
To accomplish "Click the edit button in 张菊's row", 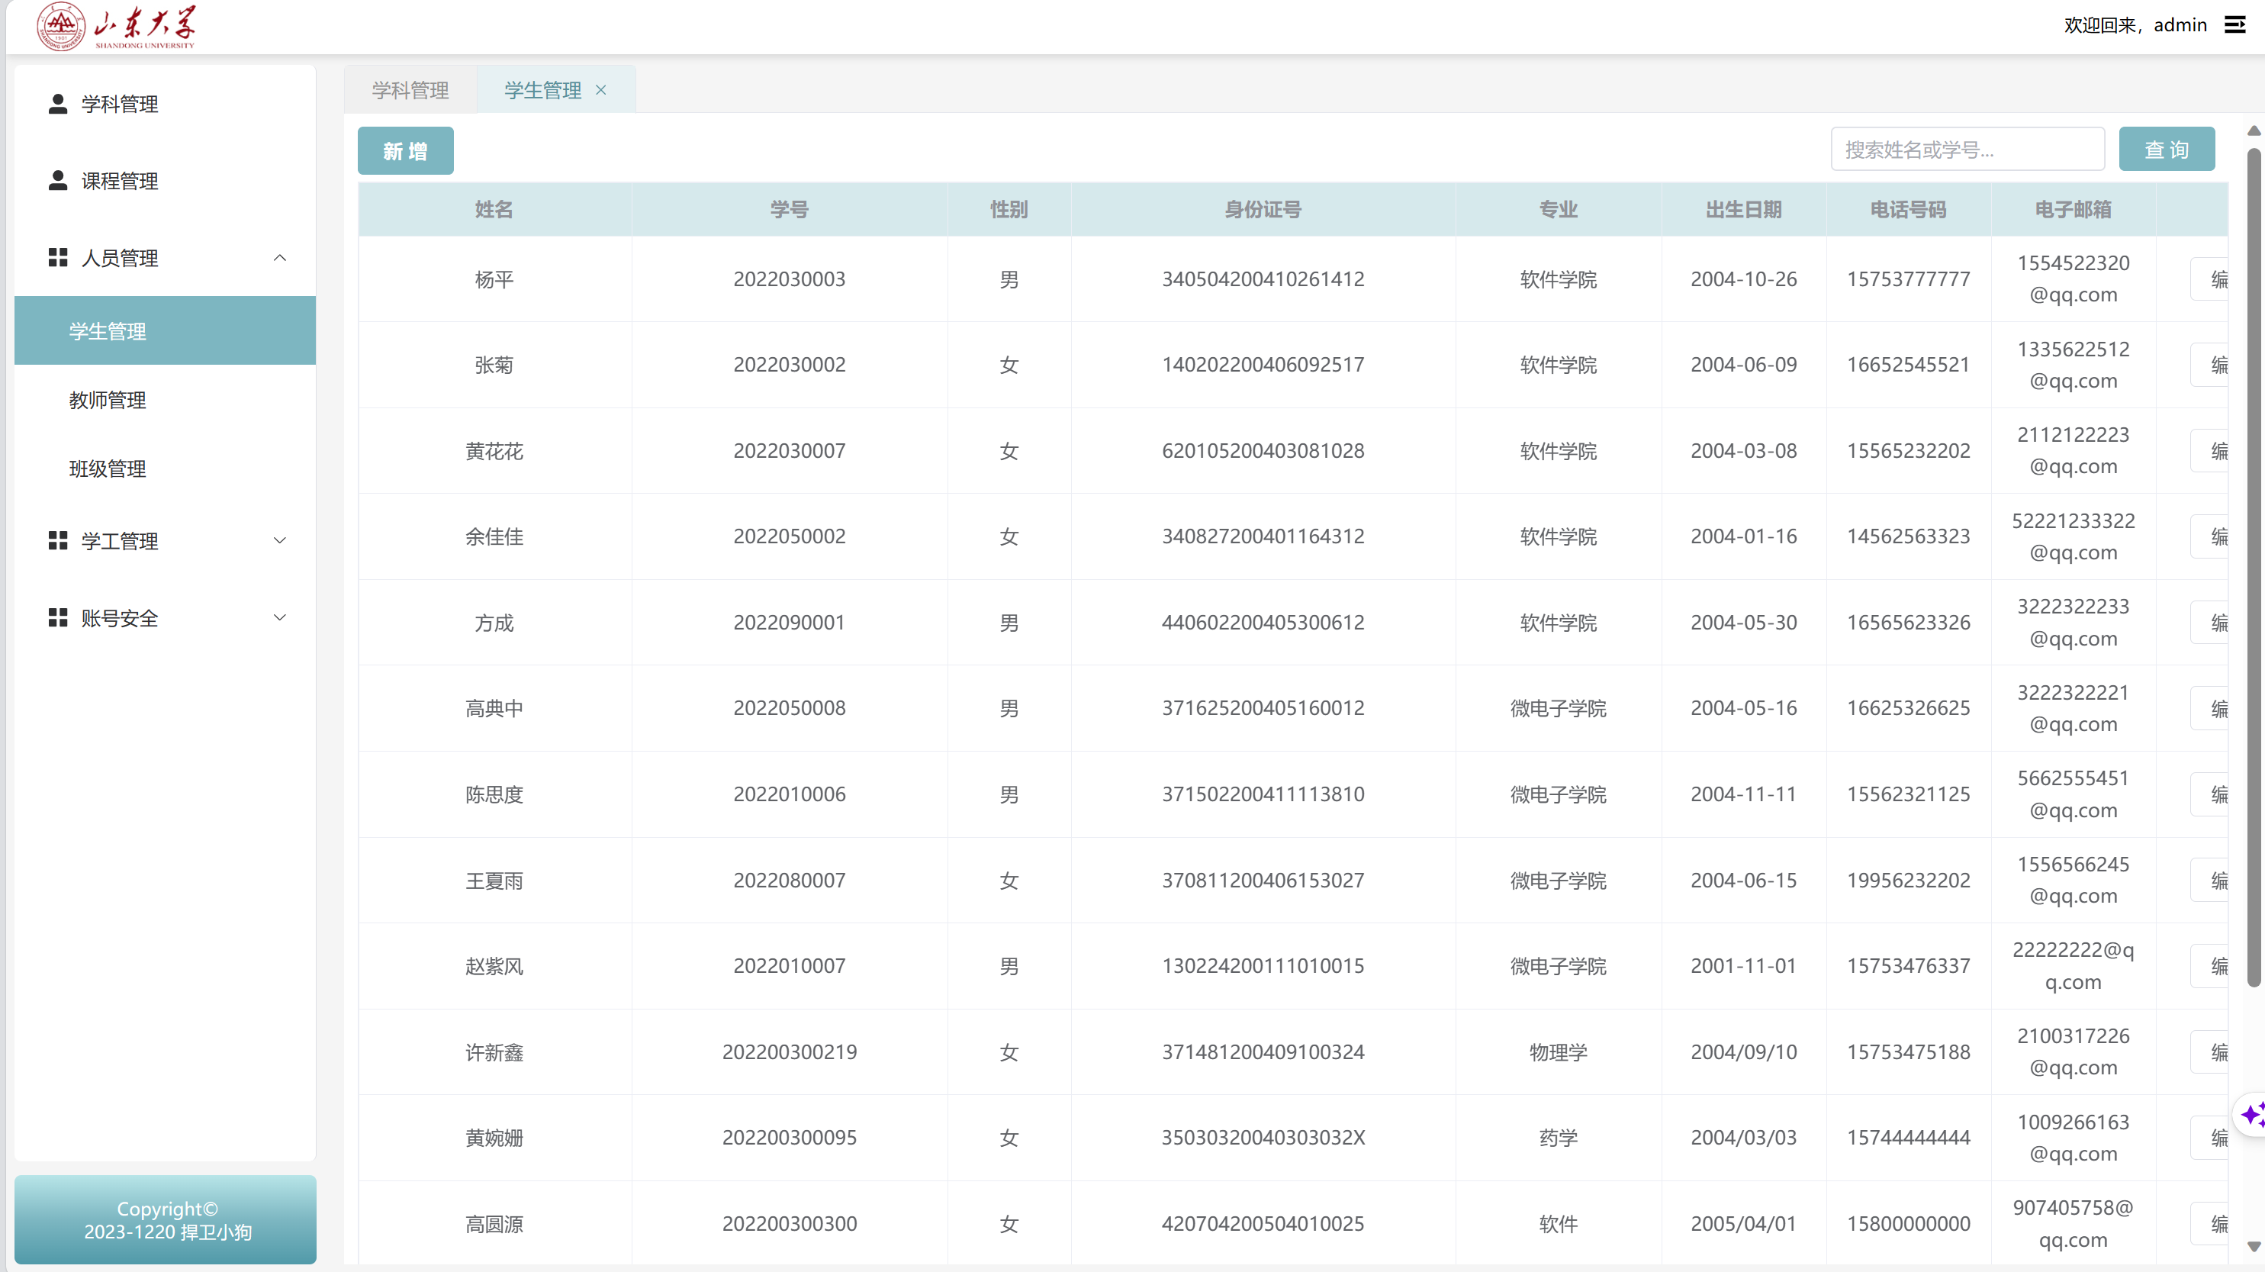I will [x=2209, y=365].
